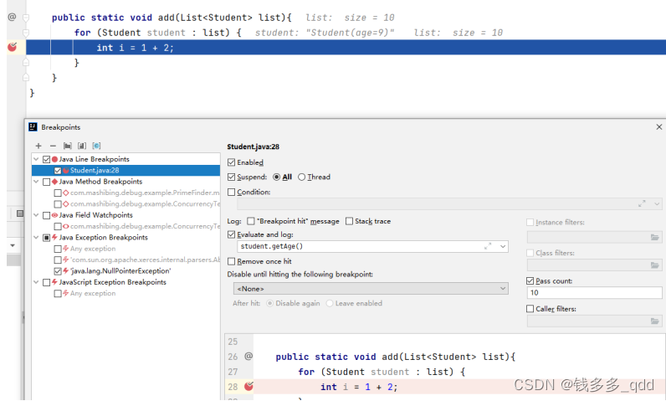Toggle PrimeFinder method breakpoint checkbox
The height and width of the screenshot is (401, 666).
pos(58,193)
